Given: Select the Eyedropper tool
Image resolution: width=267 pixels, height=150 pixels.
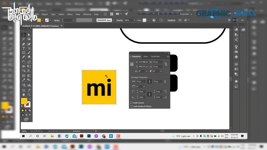Looking at the screenshot, I should [x=24, y=80].
